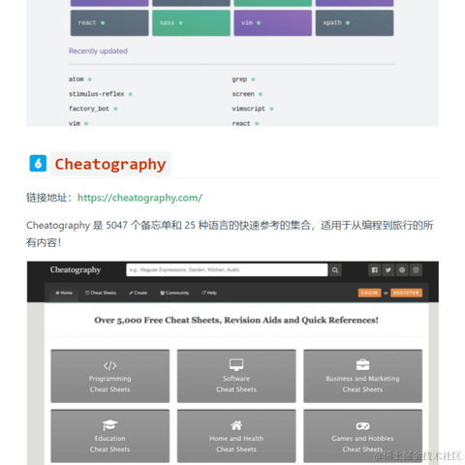Screen dimensions: 465x465
Task: Open screen in the recently updated list
Action: pyautogui.click(x=243, y=94)
